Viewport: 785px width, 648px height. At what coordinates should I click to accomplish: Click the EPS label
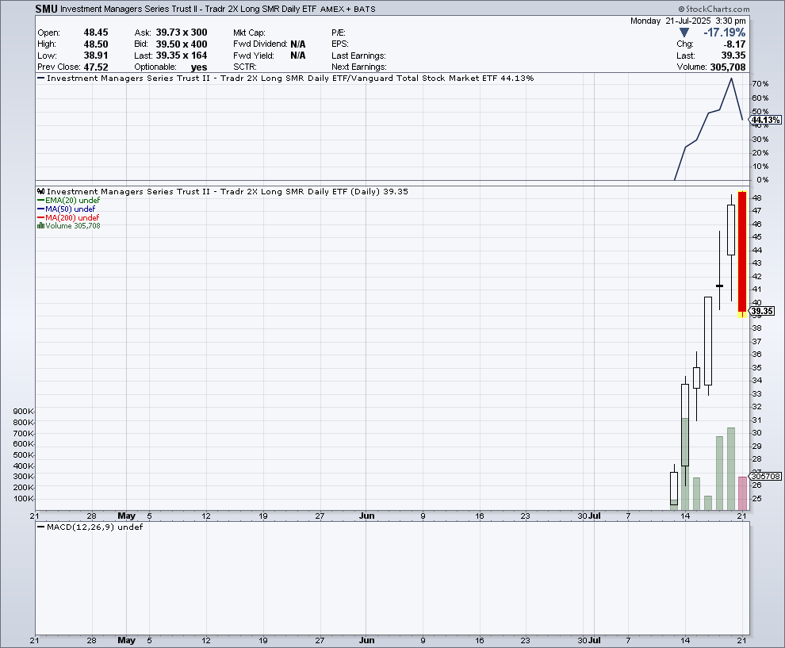point(340,44)
